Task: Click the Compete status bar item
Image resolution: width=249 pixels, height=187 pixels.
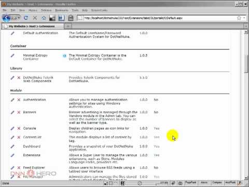Action: pyautogui.click(x=217, y=182)
